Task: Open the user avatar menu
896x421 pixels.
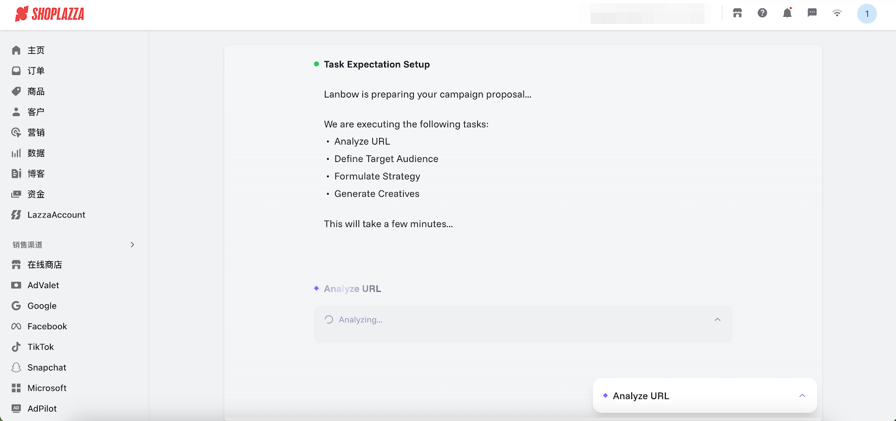Action: coord(866,14)
